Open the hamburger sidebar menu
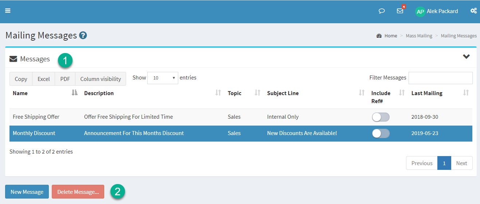This screenshot has width=480, height=204. [x=8, y=11]
